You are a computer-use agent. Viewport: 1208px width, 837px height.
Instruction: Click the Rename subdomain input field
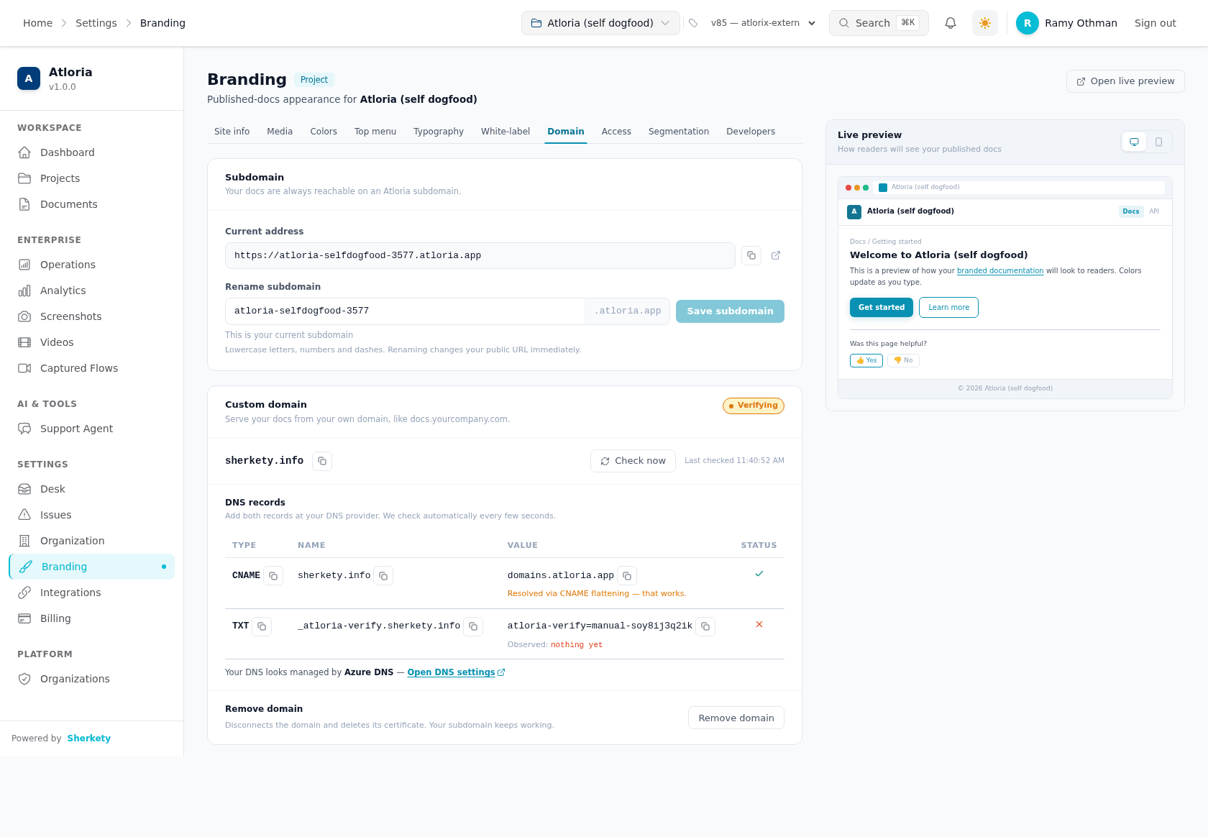(405, 311)
